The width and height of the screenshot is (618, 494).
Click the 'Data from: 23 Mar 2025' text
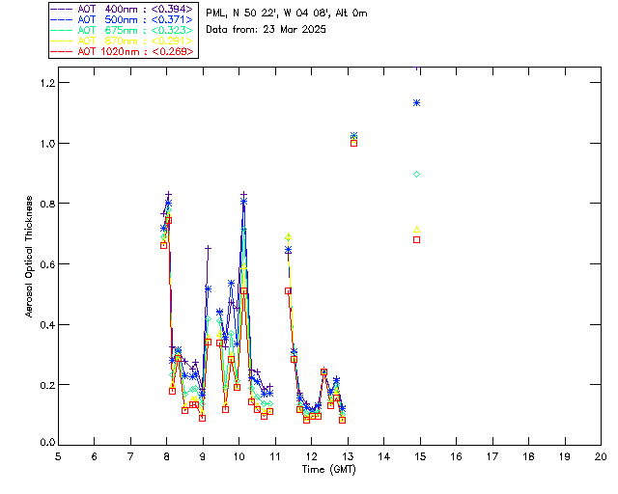point(267,30)
